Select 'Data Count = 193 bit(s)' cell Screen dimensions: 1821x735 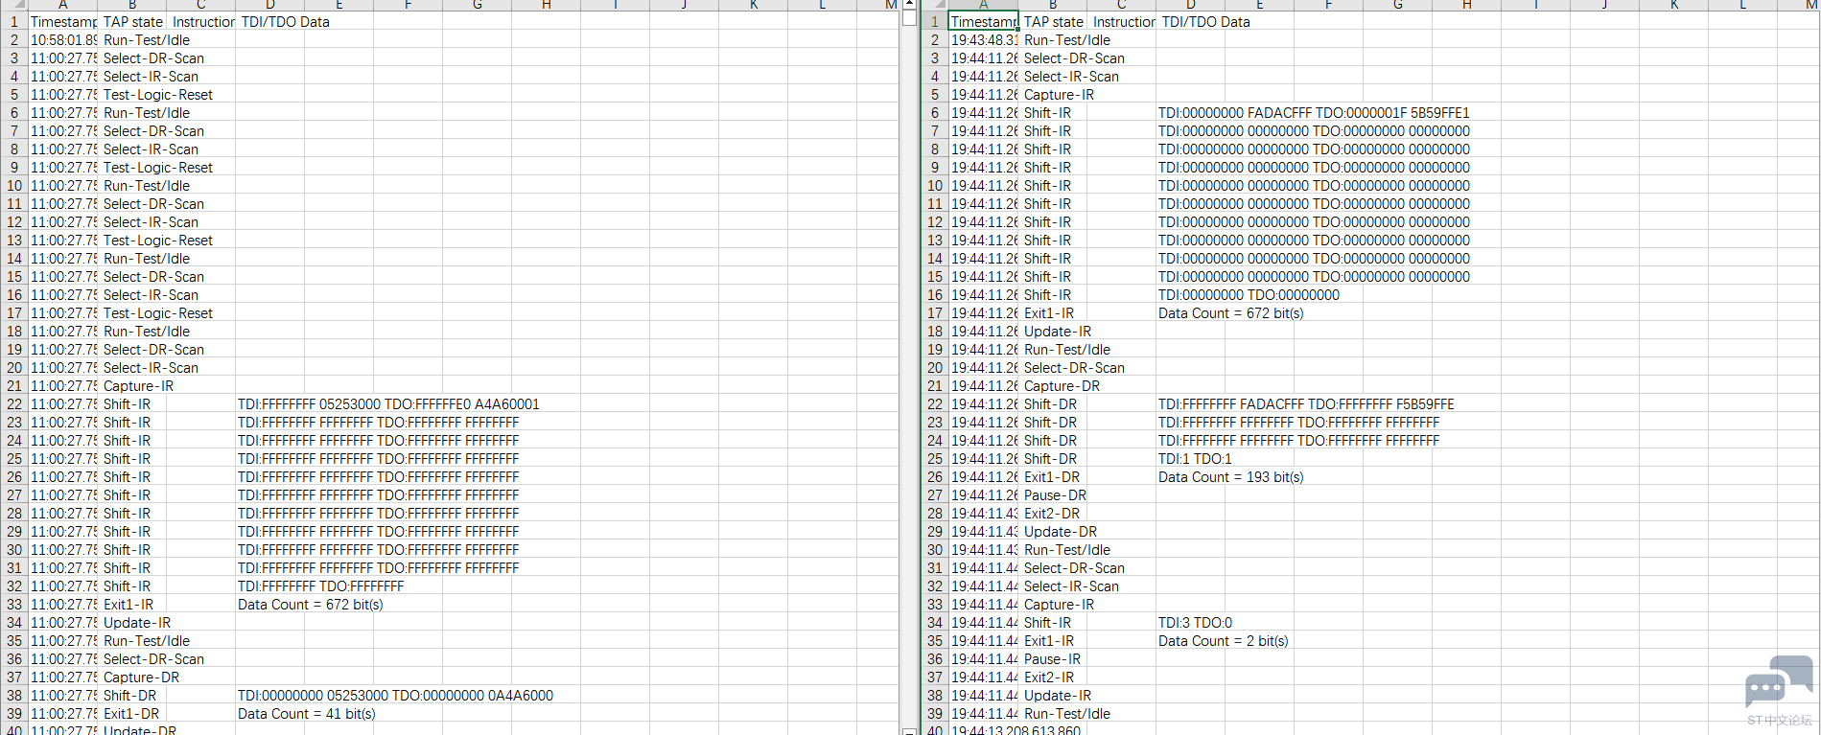click(1231, 476)
